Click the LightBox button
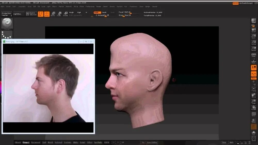Image resolution: width=258 pixels, height=145 pixels. [x=19, y=14]
